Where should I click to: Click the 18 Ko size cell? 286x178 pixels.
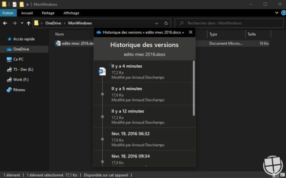(264, 43)
